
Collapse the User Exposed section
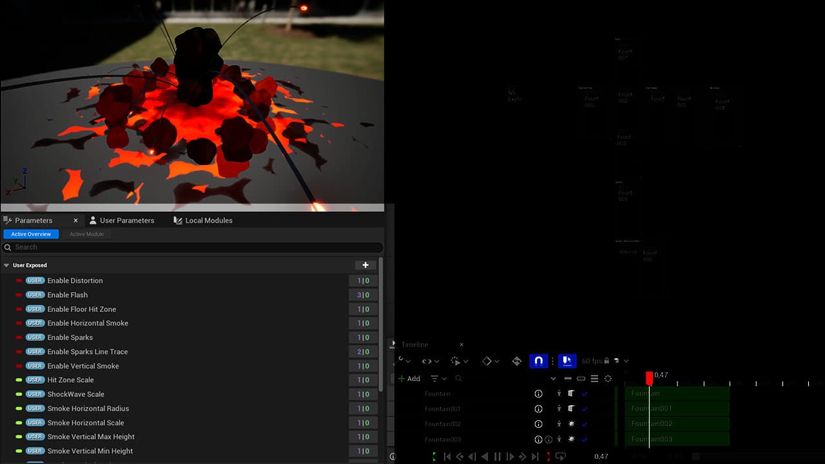click(6, 265)
